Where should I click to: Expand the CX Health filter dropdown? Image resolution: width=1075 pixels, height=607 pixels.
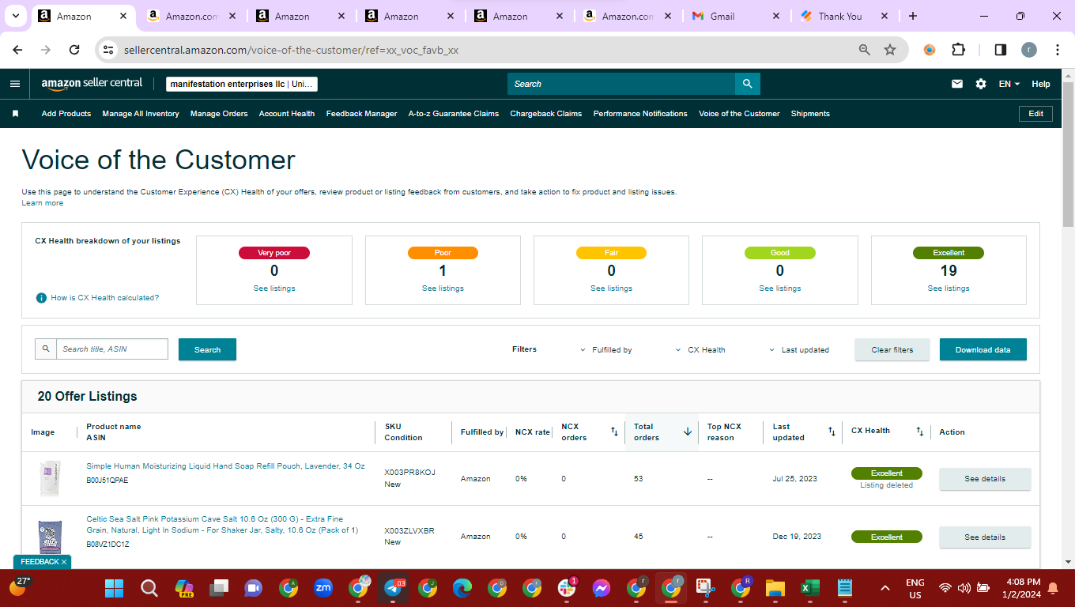pos(700,349)
